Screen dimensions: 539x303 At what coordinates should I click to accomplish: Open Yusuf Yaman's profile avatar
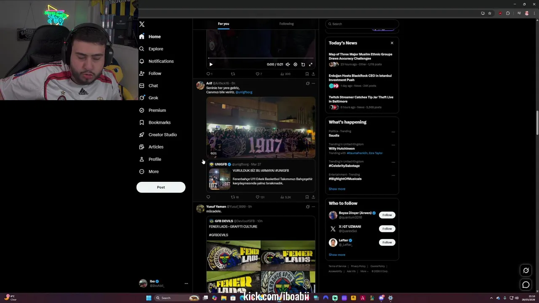coord(200,209)
